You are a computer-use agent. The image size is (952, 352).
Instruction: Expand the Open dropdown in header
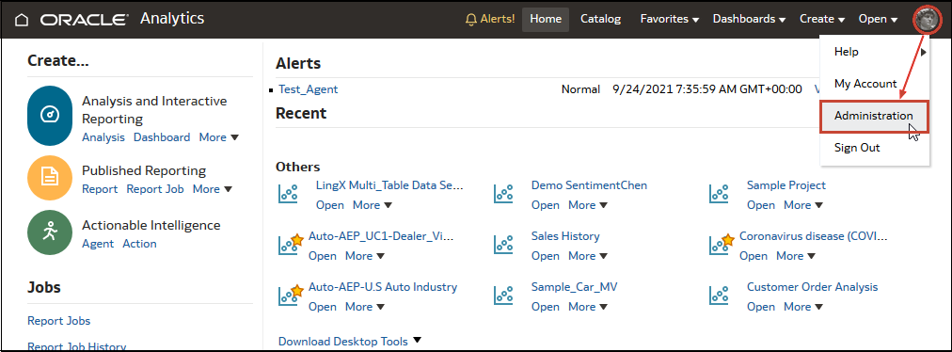[x=878, y=20]
